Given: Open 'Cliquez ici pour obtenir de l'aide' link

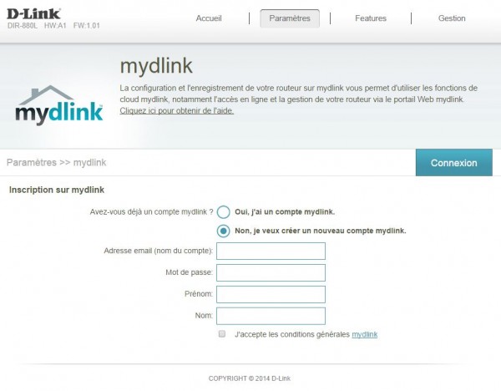Looking at the screenshot, I should point(177,110).
